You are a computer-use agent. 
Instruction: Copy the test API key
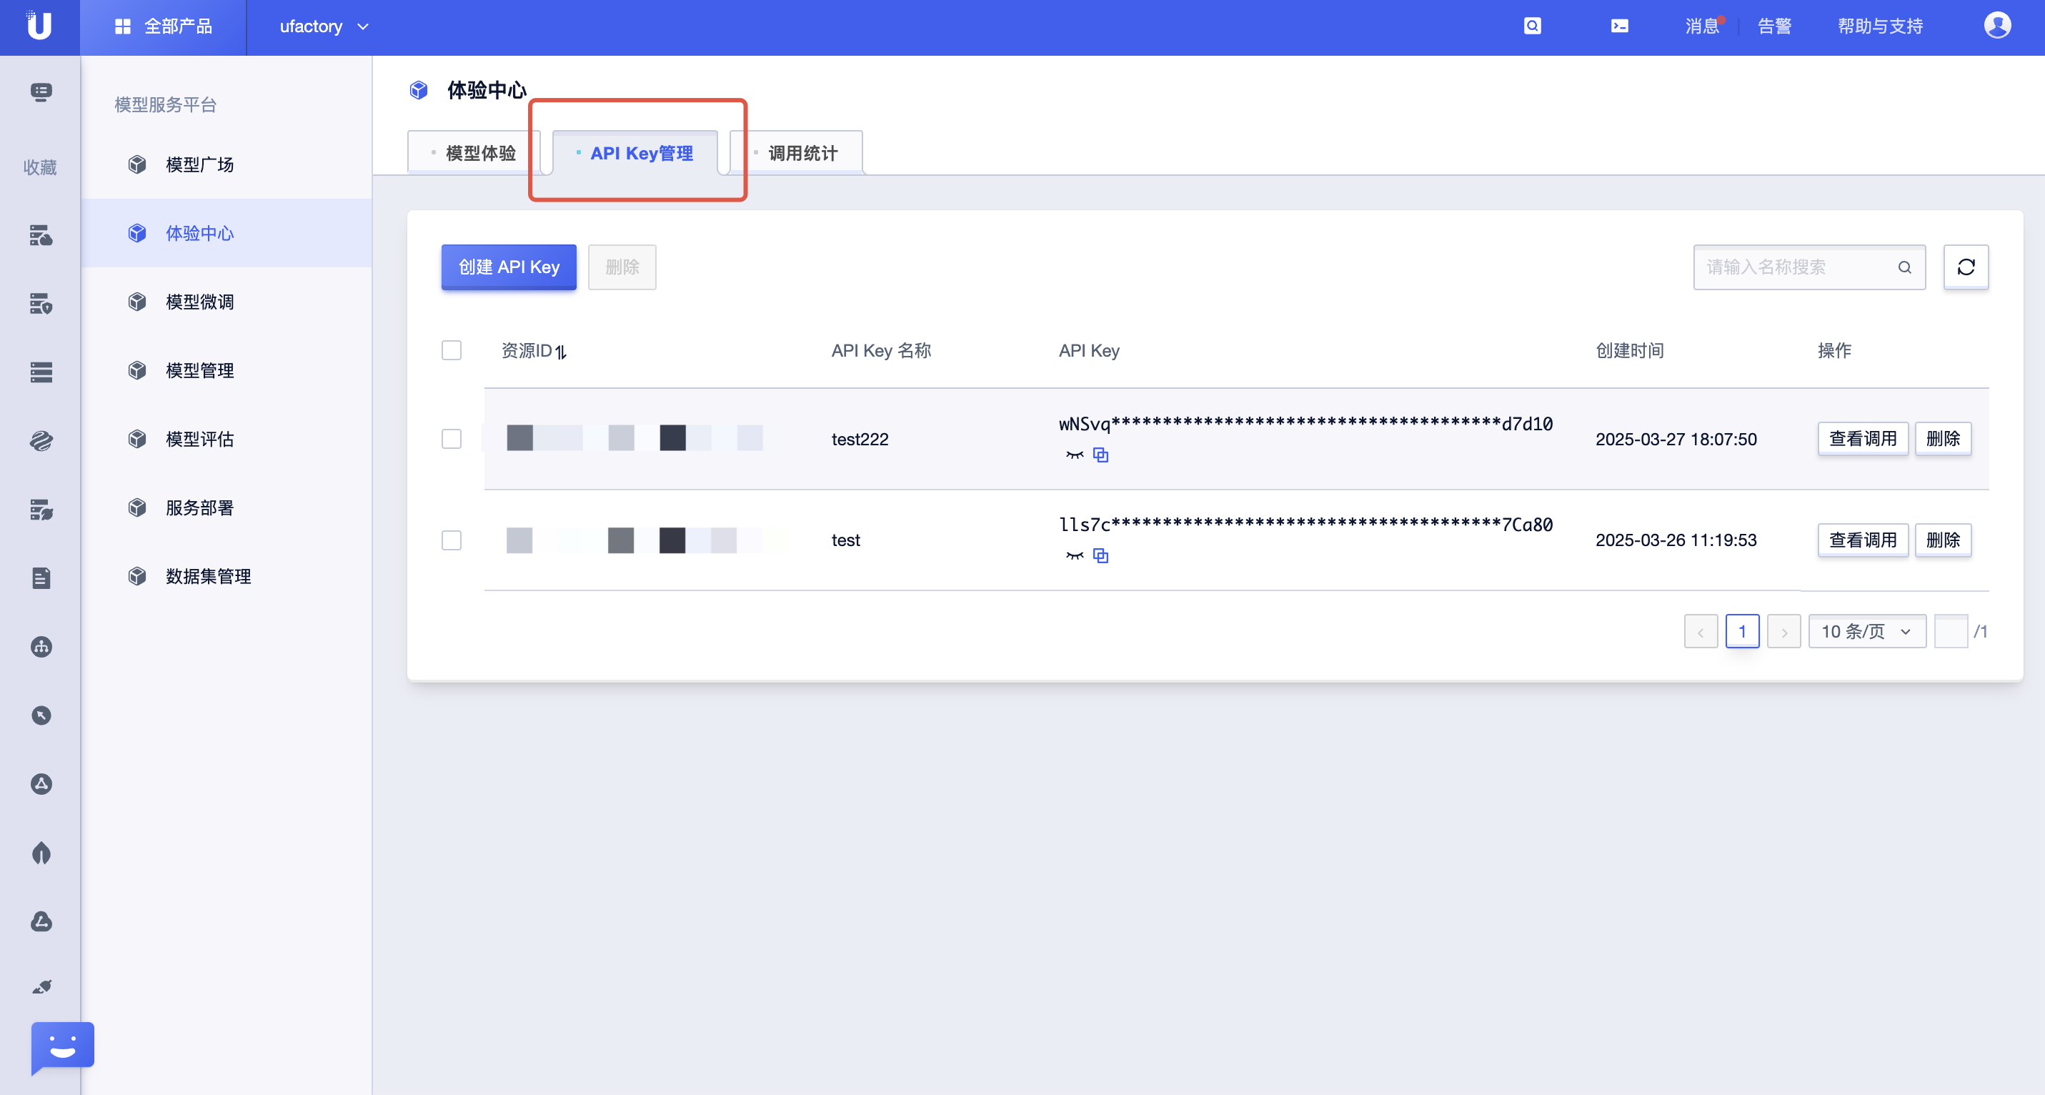1100,556
